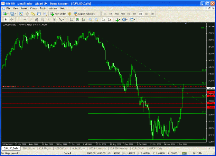Switch chart to Line Chart mode
This screenshot has height=156, width=216.
coord(84,20)
